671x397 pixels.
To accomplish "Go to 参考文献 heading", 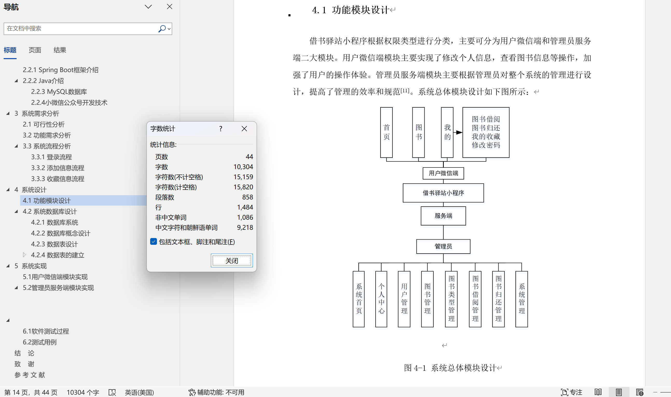I will (30, 375).
